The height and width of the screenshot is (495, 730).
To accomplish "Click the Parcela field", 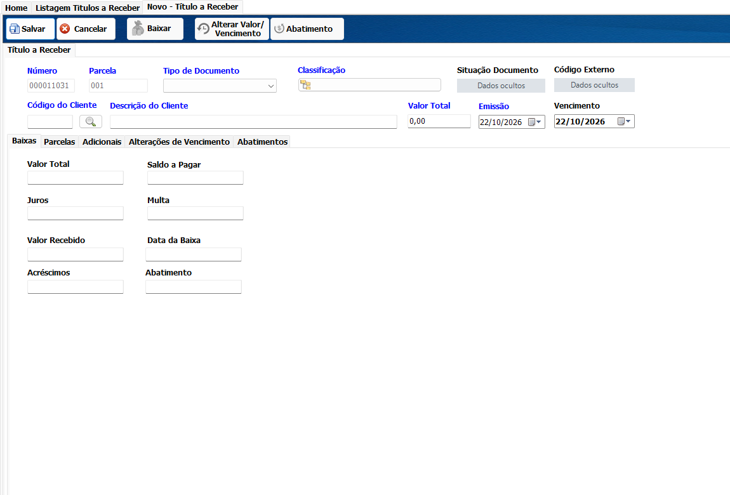I will (118, 86).
